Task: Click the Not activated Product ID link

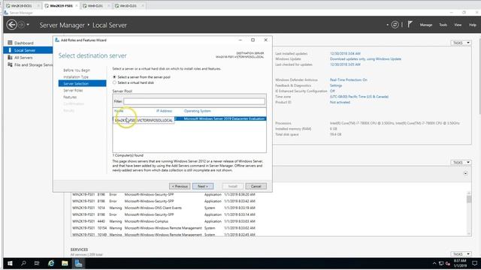Action: pyautogui.click(x=340, y=102)
